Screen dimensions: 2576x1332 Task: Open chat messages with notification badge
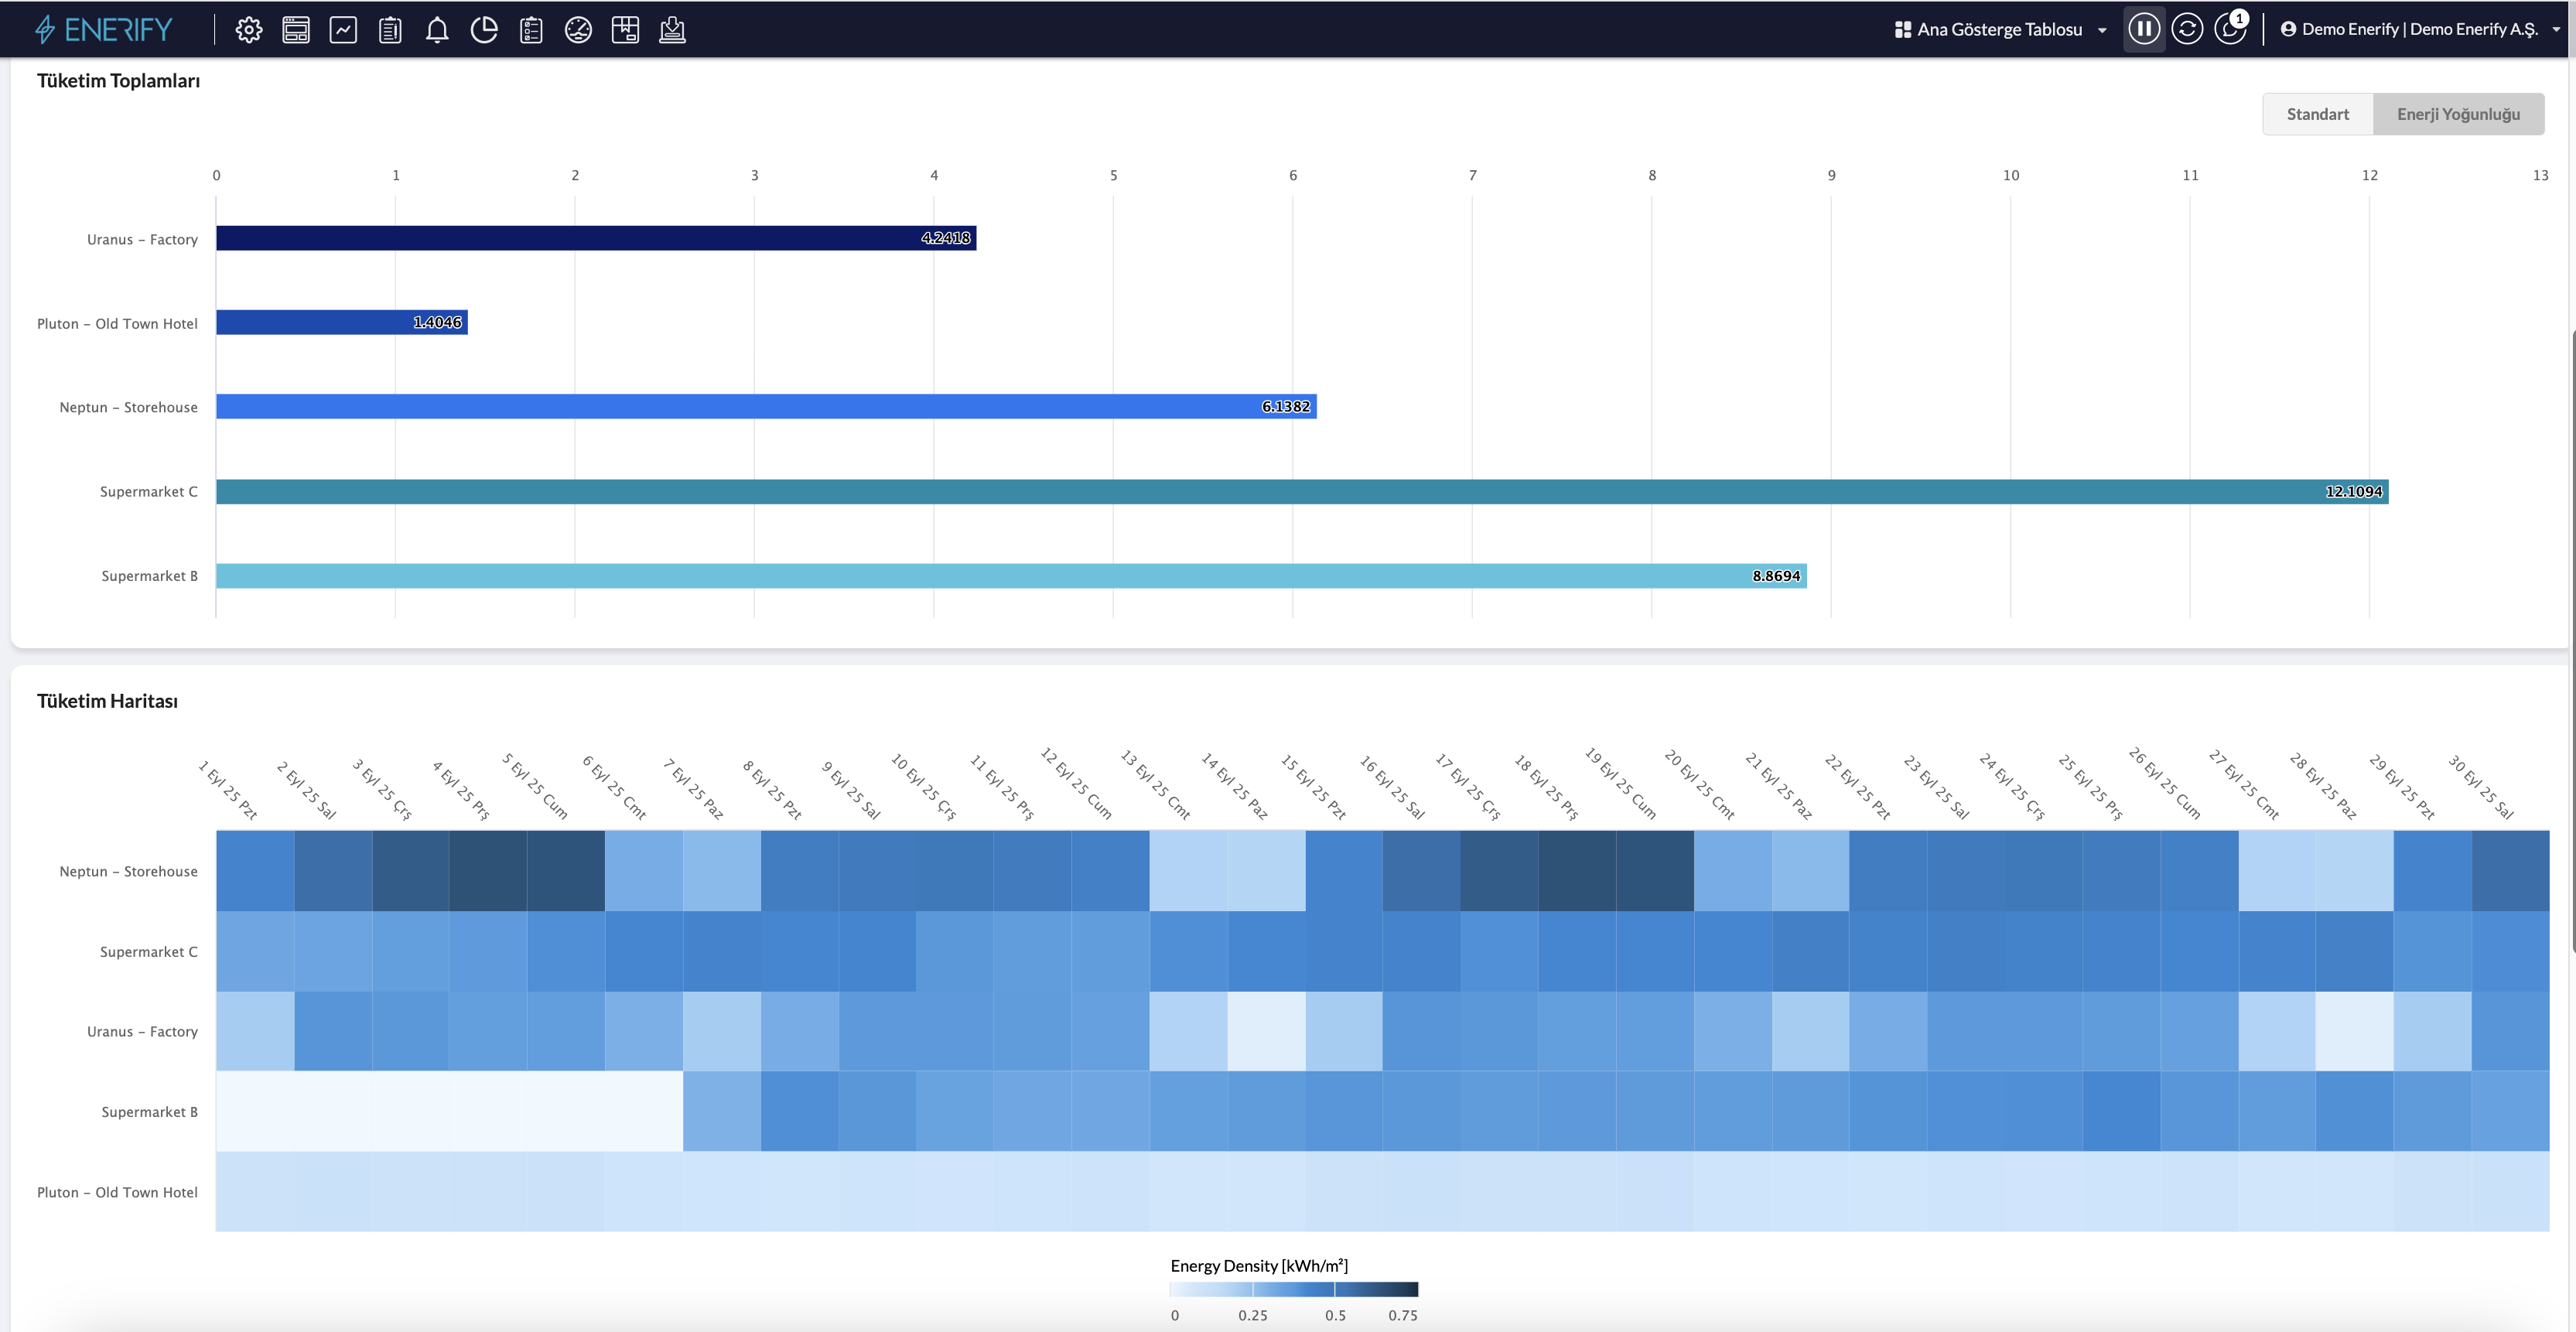2229,29
